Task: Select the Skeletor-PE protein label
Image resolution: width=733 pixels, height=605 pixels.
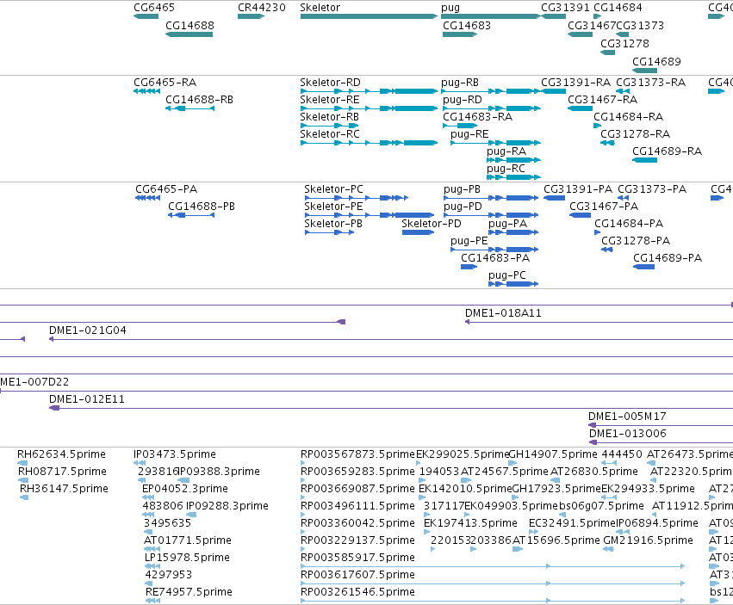Action: click(334, 206)
